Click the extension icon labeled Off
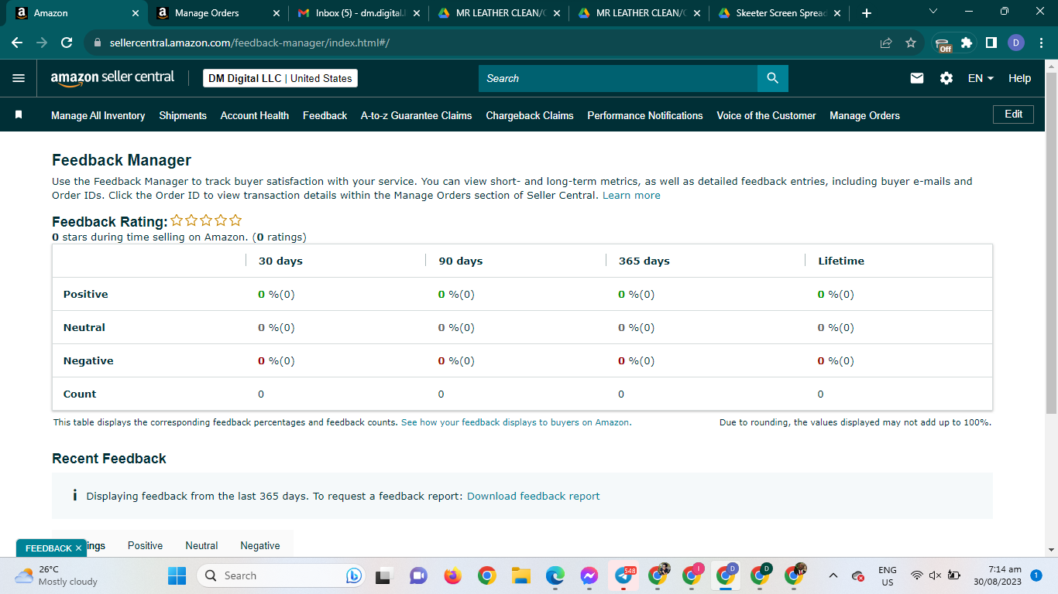This screenshot has height=594, width=1058. point(943,44)
